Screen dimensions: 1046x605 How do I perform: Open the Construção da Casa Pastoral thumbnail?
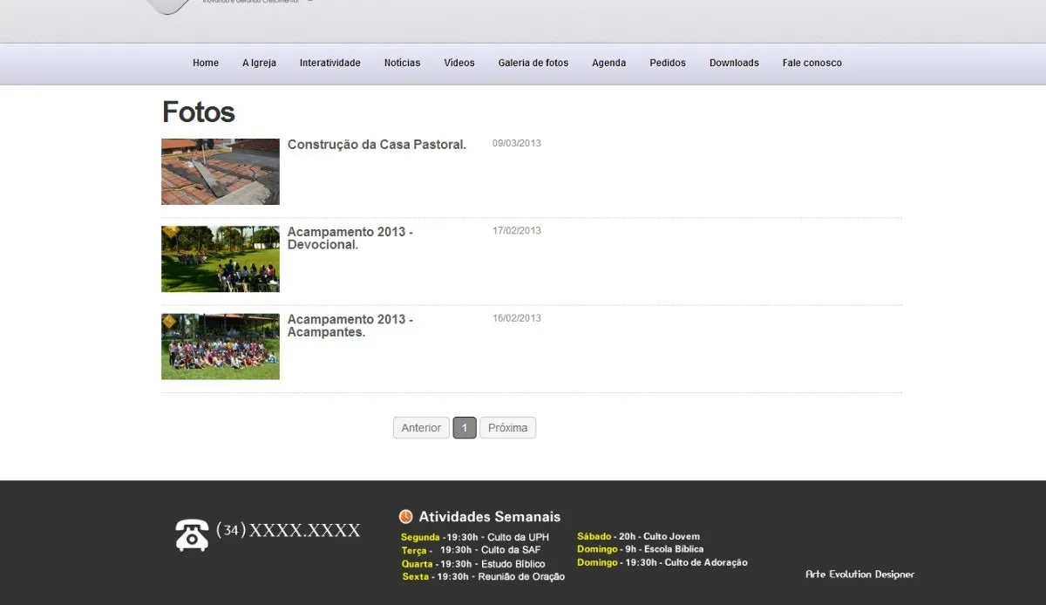pos(221,172)
